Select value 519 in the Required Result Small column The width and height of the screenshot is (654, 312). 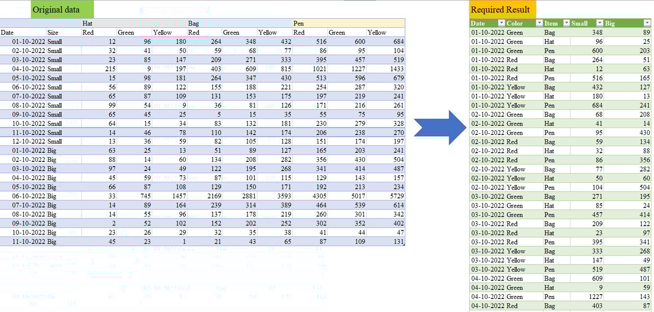point(587,269)
